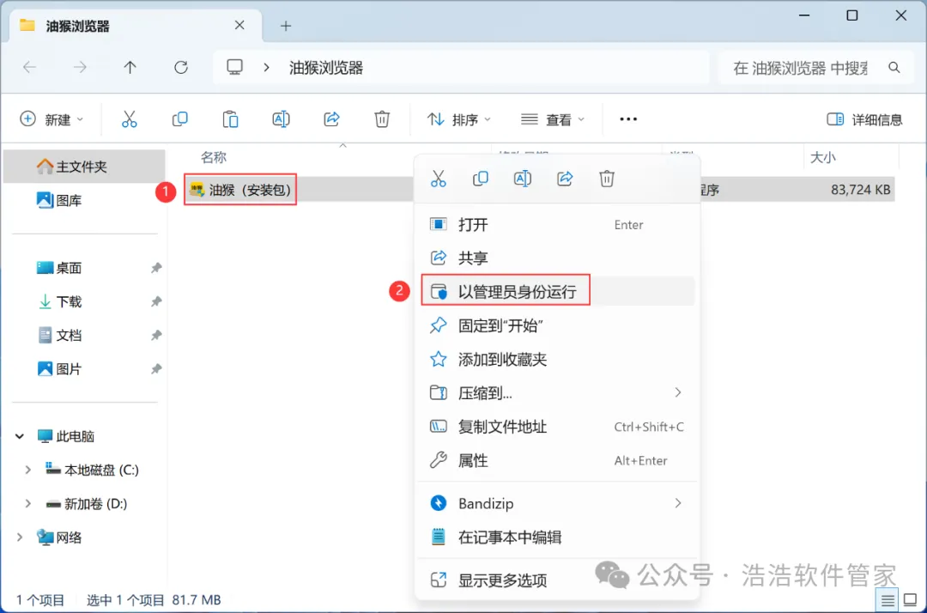The width and height of the screenshot is (927, 613).
Task: Open 主文件夹 in the sidebar
Action: click(x=84, y=167)
